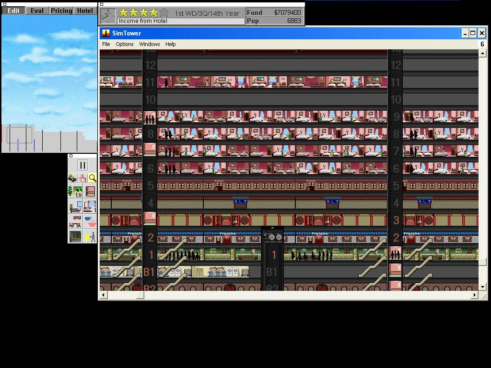
Task: Click the elevator machinery above lobby shaft
Action: (x=272, y=236)
